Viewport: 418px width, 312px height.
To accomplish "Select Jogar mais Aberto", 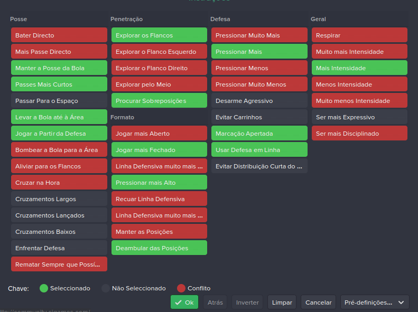I will pos(159,134).
